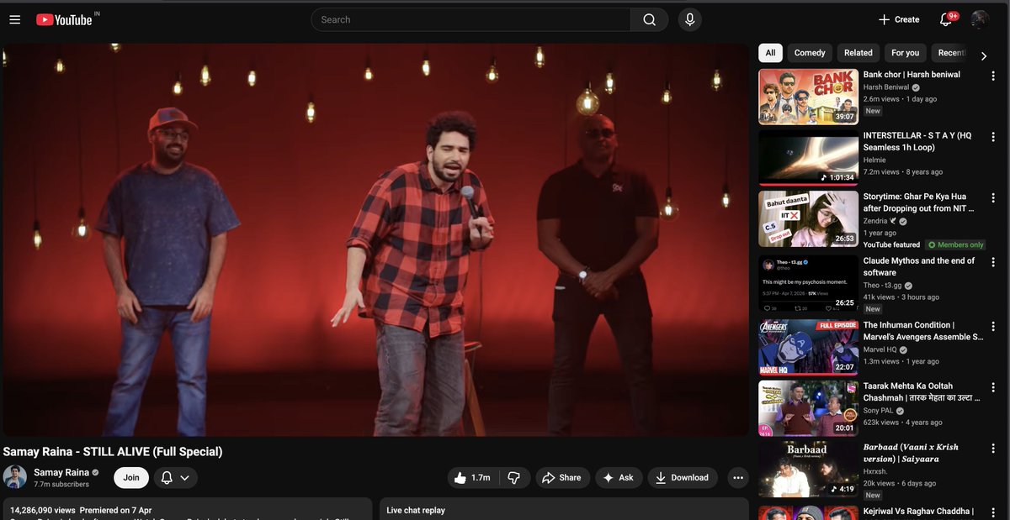Select the Recently uploaded filter chip
Image resolution: width=1010 pixels, height=520 pixels.
949,53
